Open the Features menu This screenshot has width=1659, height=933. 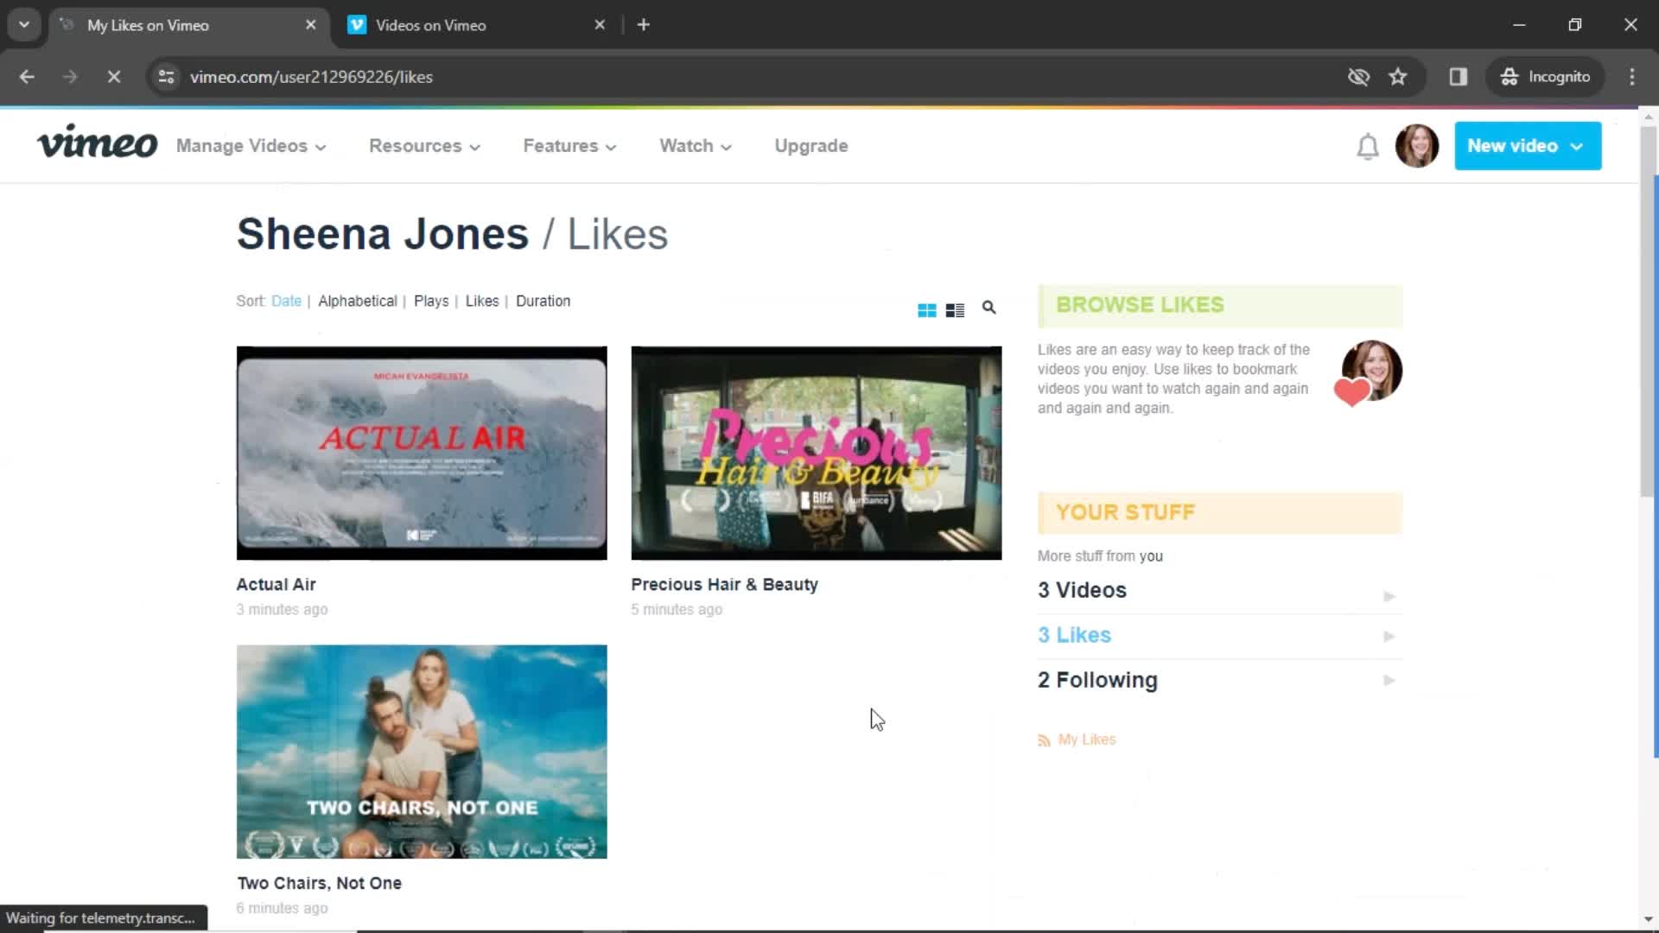[x=568, y=146]
